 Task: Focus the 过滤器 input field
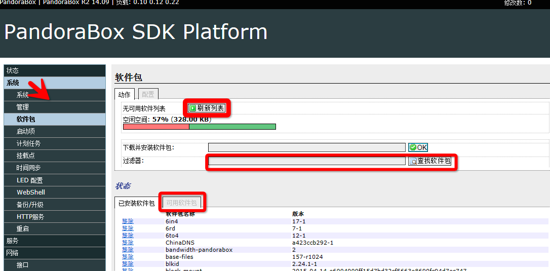307,161
